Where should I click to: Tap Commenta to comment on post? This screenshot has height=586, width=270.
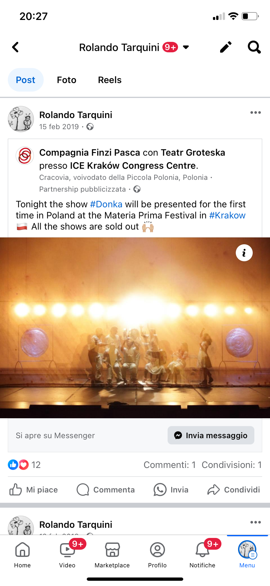click(106, 490)
